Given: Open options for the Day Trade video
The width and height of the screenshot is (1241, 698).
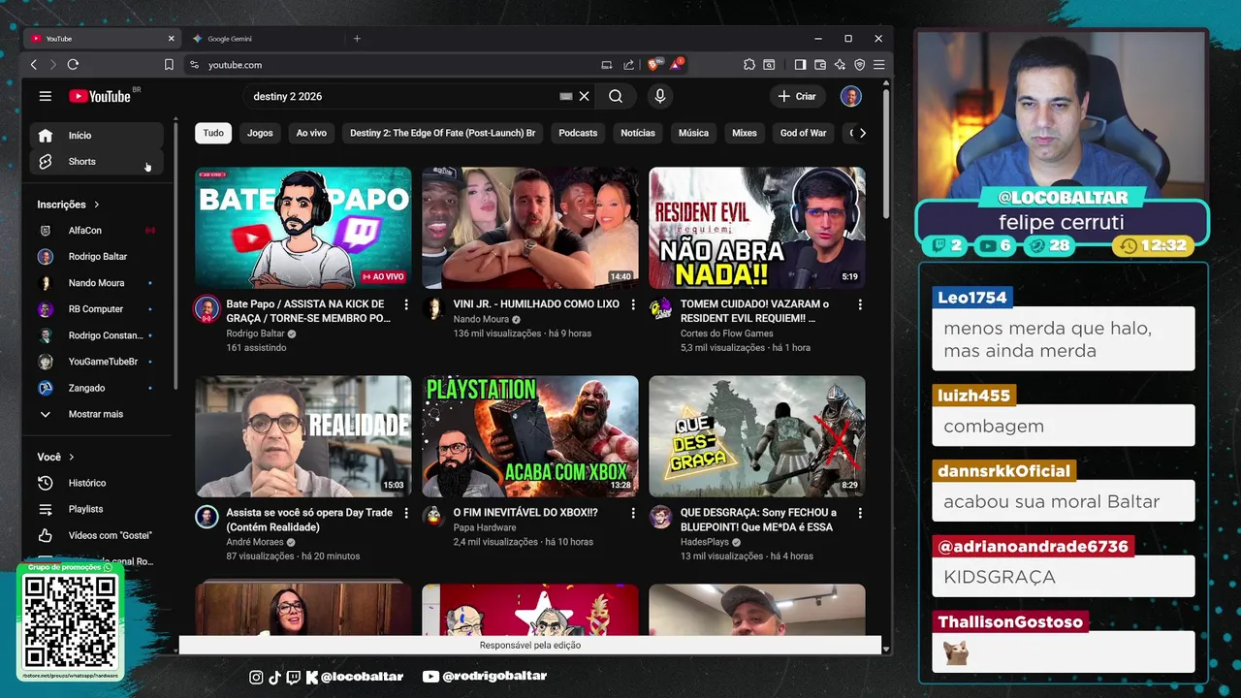Looking at the screenshot, I should 406,513.
